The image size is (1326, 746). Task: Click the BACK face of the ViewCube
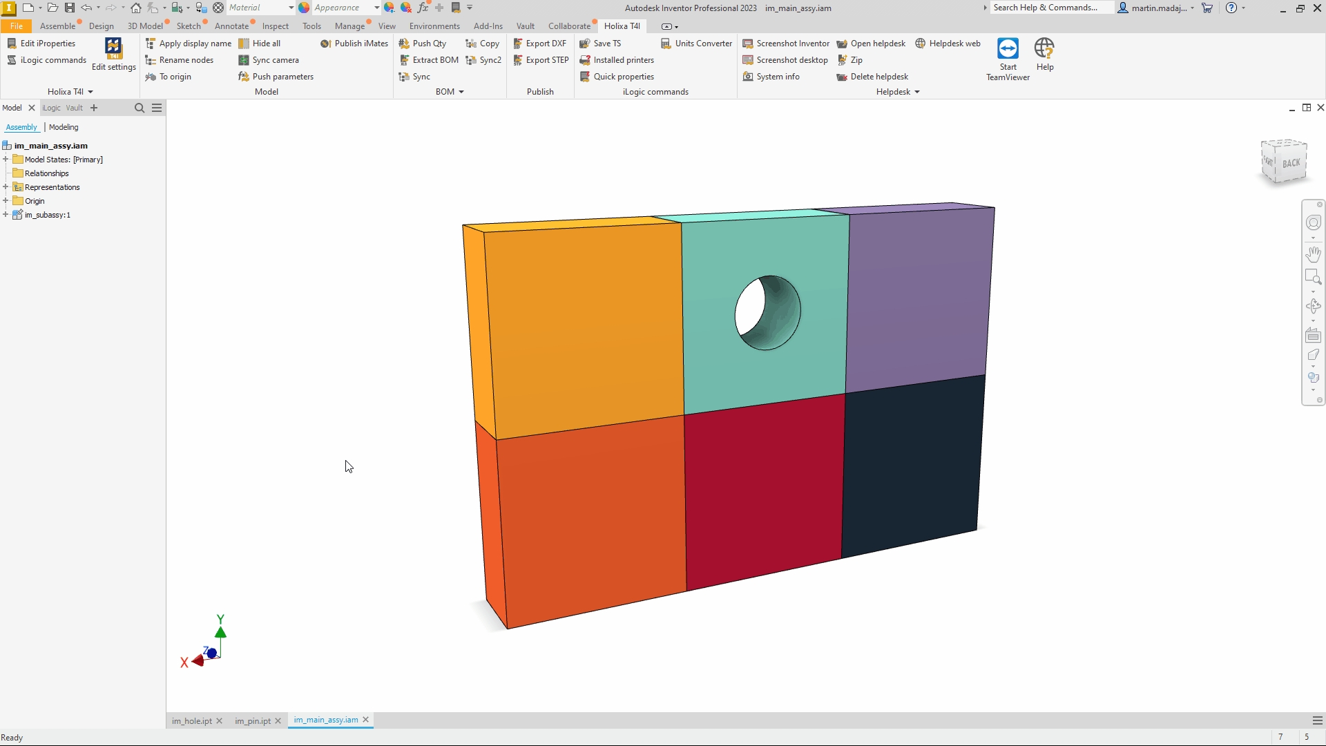1290,163
